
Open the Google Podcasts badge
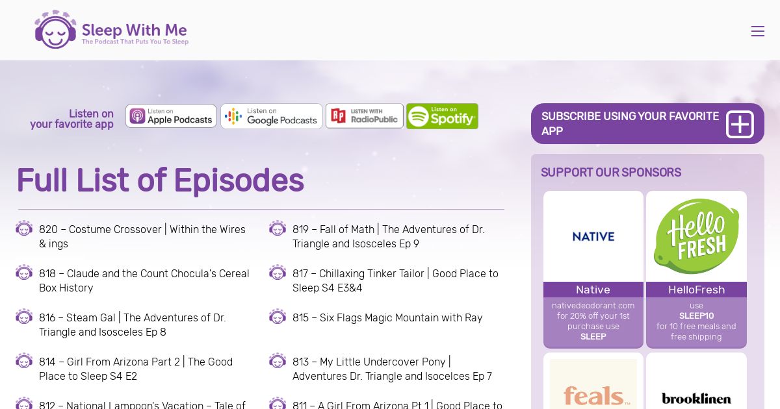(x=272, y=116)
